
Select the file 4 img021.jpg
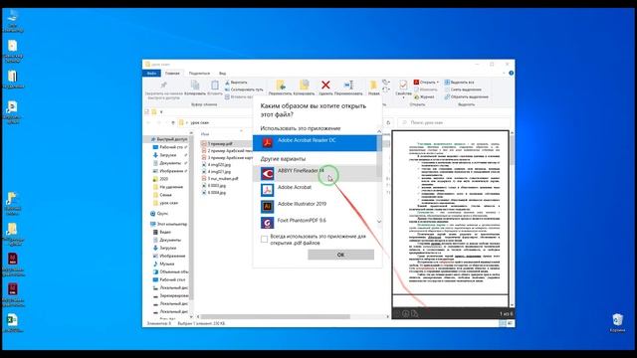pyautogui.click(x=219, y=172)
